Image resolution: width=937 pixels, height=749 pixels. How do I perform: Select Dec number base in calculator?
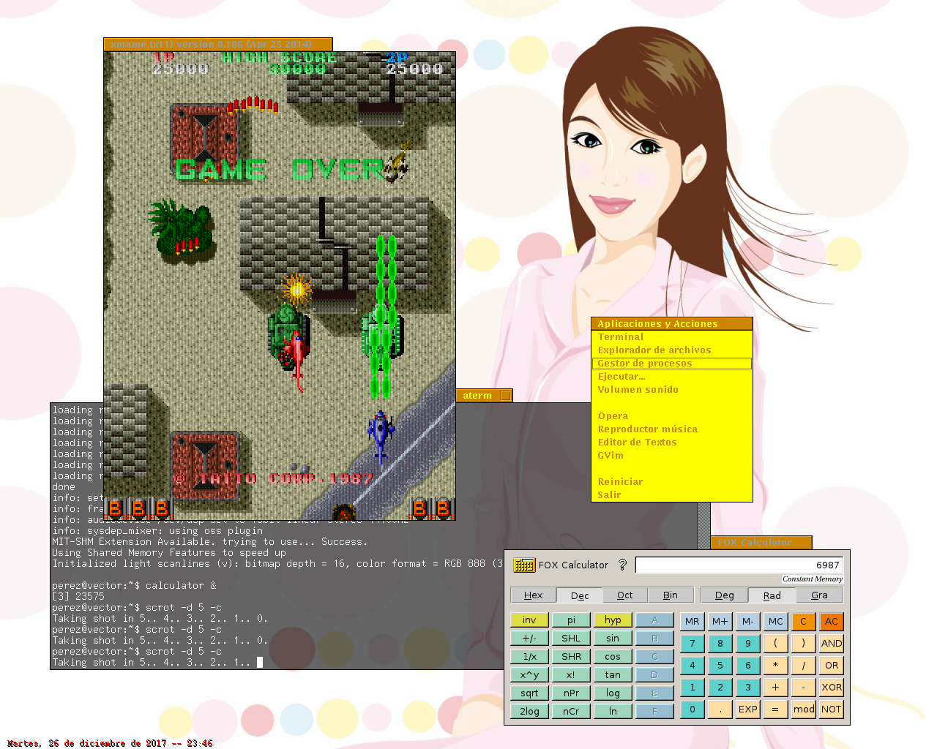pos(580,595)
